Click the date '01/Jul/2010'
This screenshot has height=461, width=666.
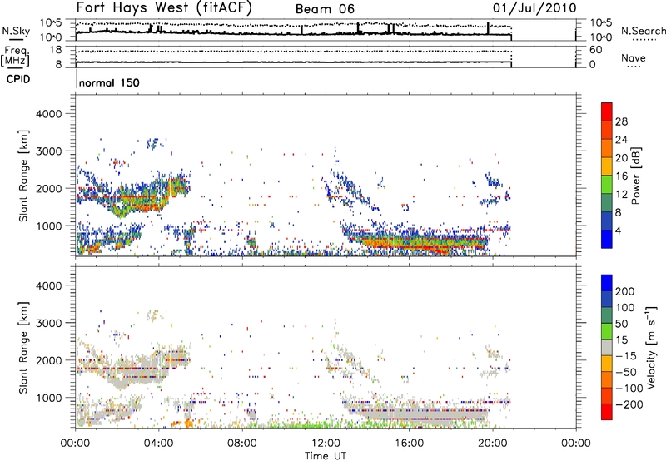click(534, 8)
